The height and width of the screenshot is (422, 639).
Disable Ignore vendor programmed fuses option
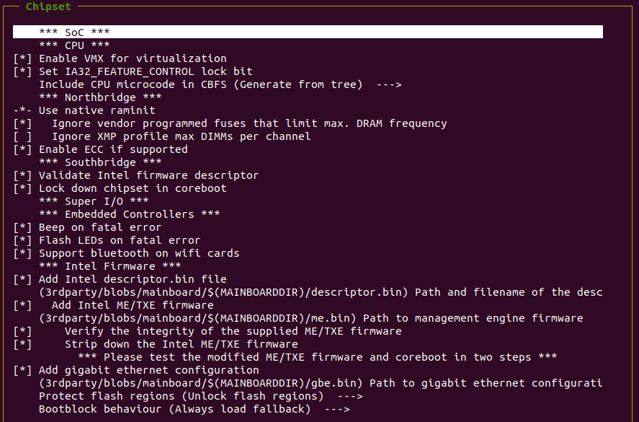(x=23, y=123)
